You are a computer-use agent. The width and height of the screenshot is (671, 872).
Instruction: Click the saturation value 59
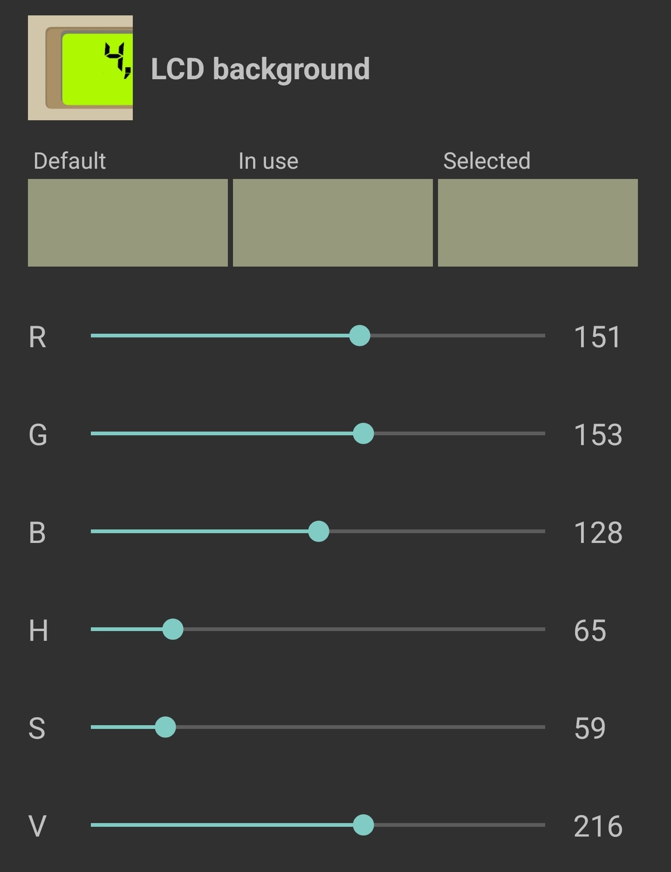tap(590, 728)
